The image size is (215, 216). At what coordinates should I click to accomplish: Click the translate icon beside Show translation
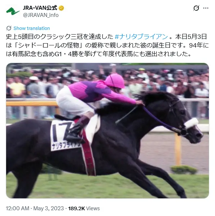coord(9,28)
